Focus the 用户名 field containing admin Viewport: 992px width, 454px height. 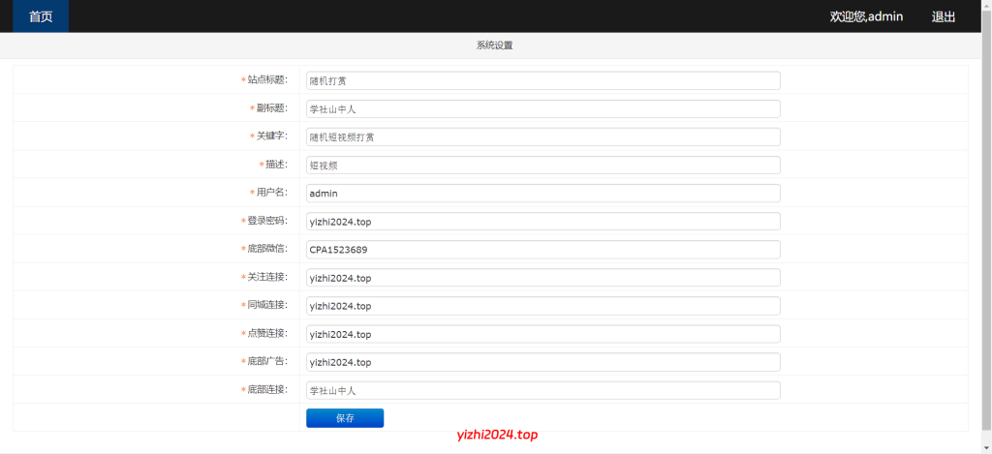click(x=542, y=194)
